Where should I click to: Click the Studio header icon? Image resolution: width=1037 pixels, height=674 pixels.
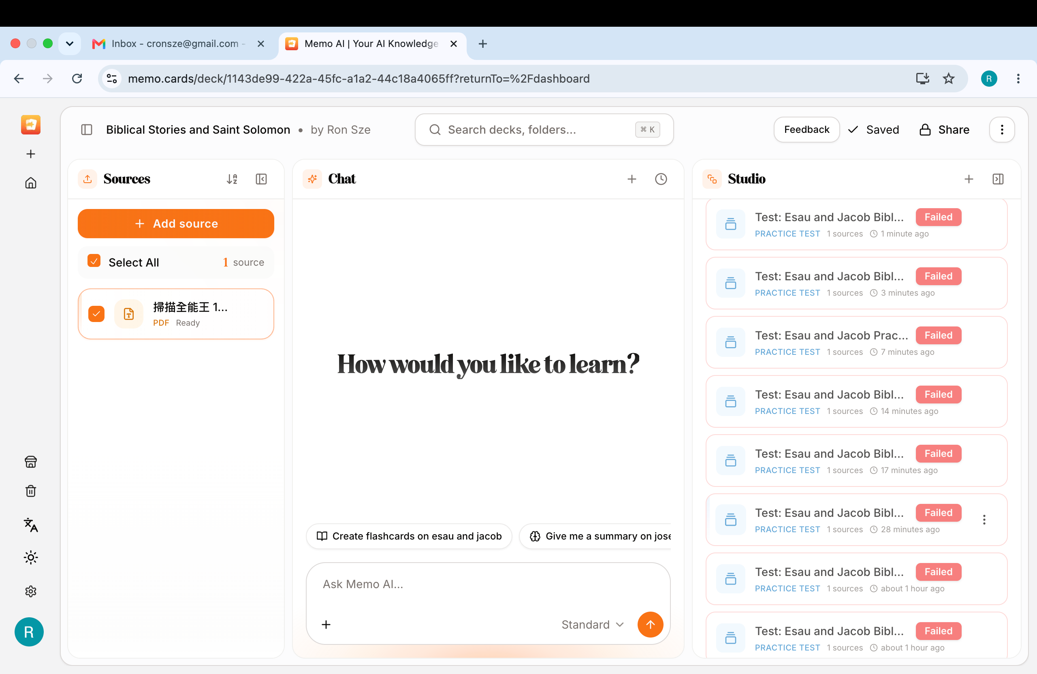click(712, 179)
